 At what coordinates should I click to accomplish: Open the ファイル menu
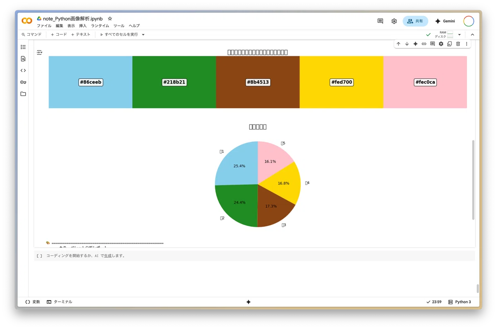click(x=44, y=26)
